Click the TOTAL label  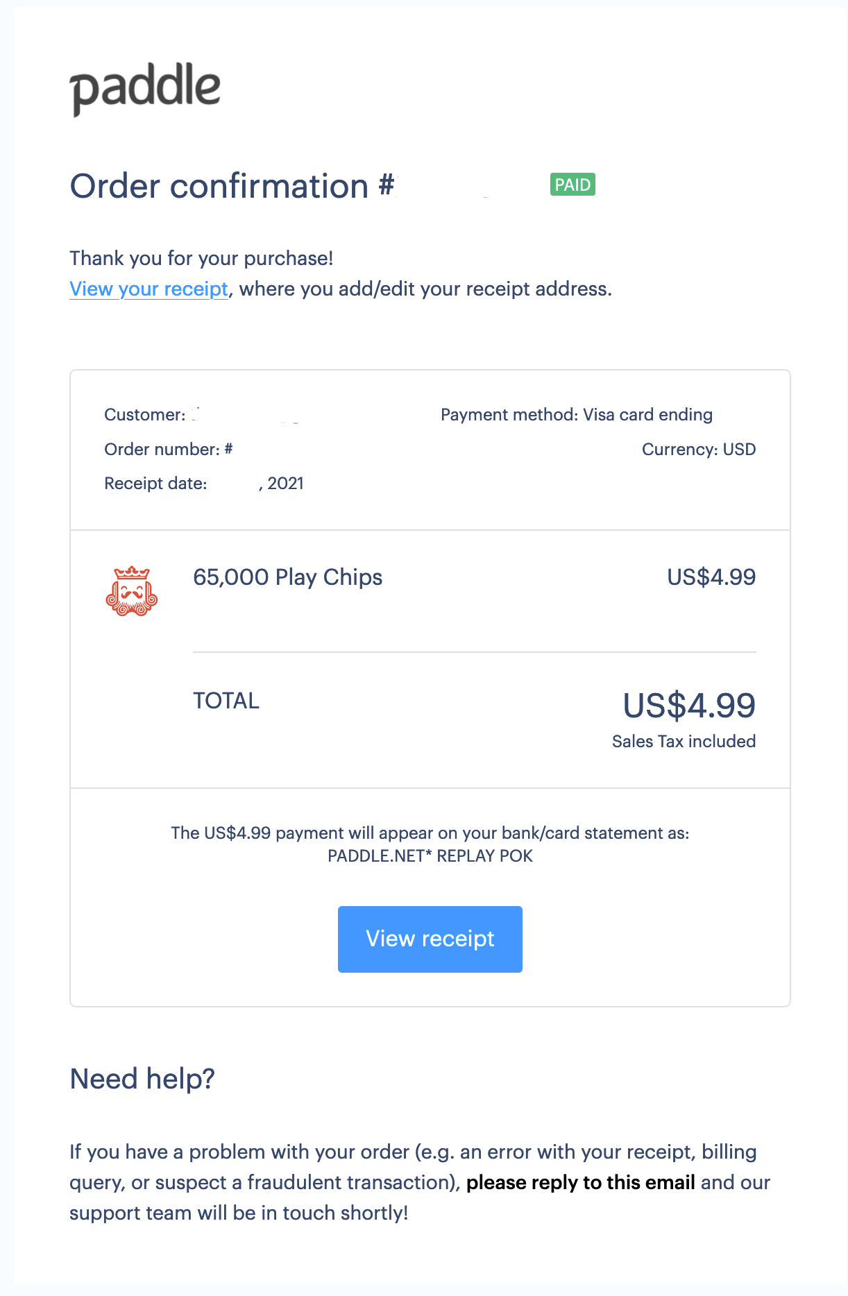226,701
